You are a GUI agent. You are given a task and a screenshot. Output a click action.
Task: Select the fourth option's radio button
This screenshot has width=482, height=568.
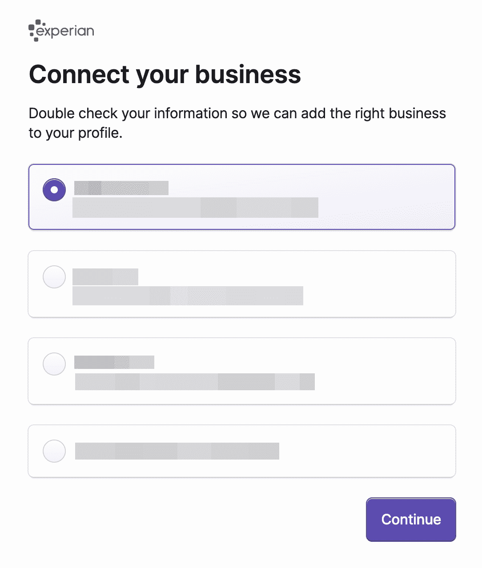[54, 451]
